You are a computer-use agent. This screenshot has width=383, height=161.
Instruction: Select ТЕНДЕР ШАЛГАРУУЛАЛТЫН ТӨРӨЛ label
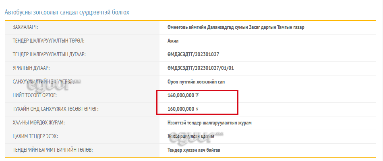tap(49, 41)
